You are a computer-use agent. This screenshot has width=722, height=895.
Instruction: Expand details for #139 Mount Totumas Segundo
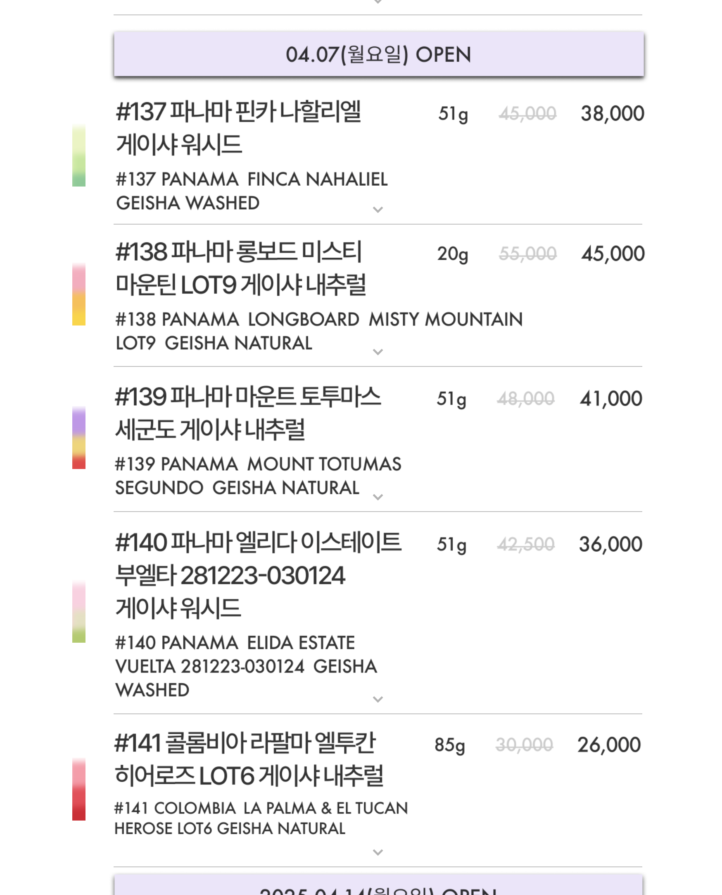(x=378, y=497)
